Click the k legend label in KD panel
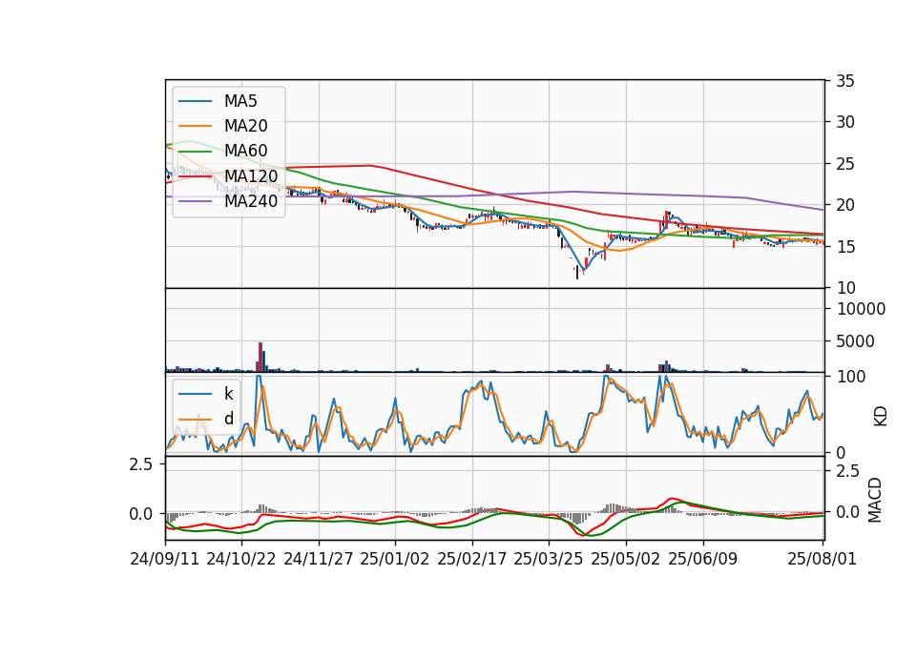 (228, 394)
